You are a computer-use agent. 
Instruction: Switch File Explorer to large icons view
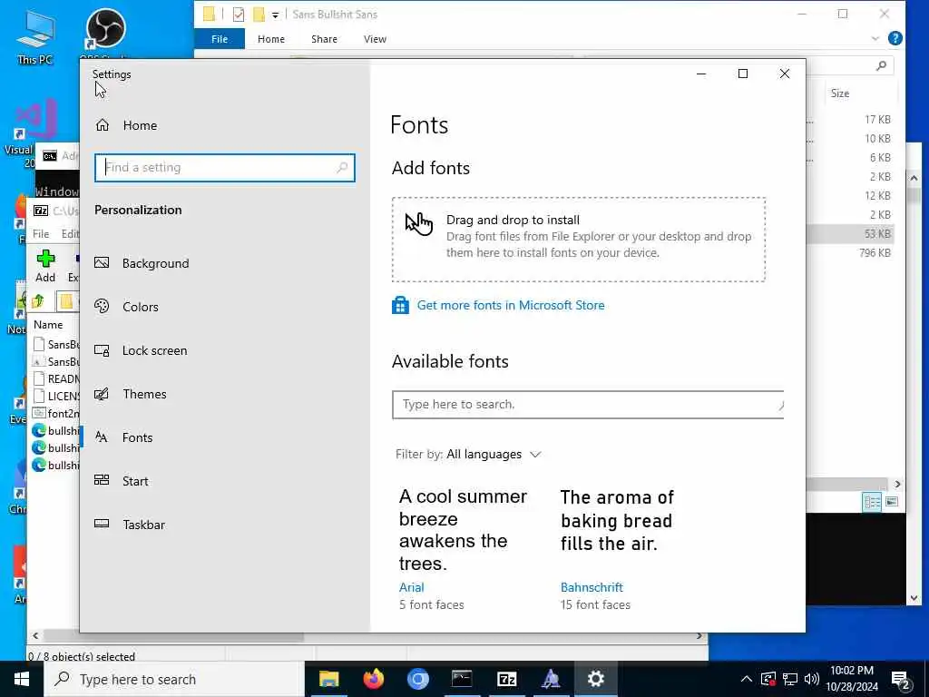click(892, 502)
